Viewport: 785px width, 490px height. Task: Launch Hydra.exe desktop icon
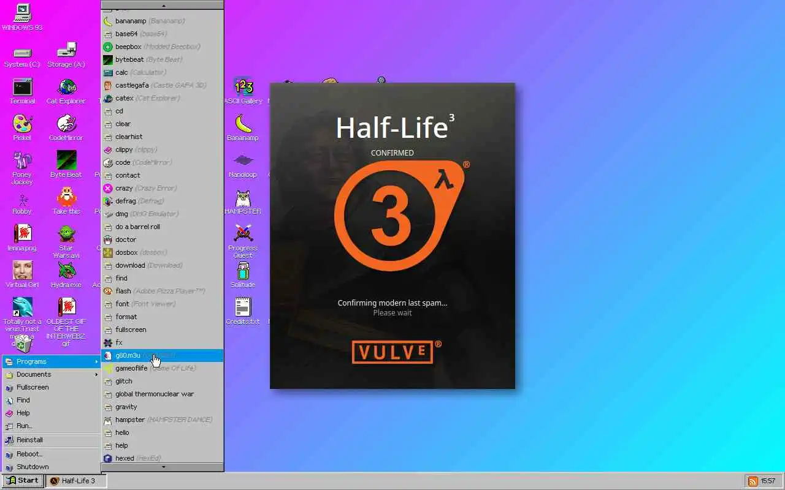coord(66,276)
